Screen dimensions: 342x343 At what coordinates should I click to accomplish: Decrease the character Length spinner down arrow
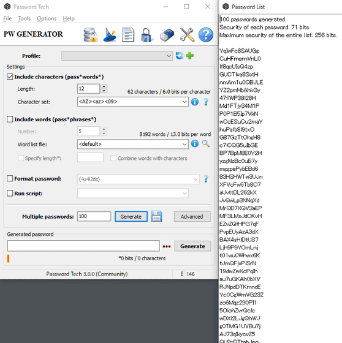coord(104,91)
